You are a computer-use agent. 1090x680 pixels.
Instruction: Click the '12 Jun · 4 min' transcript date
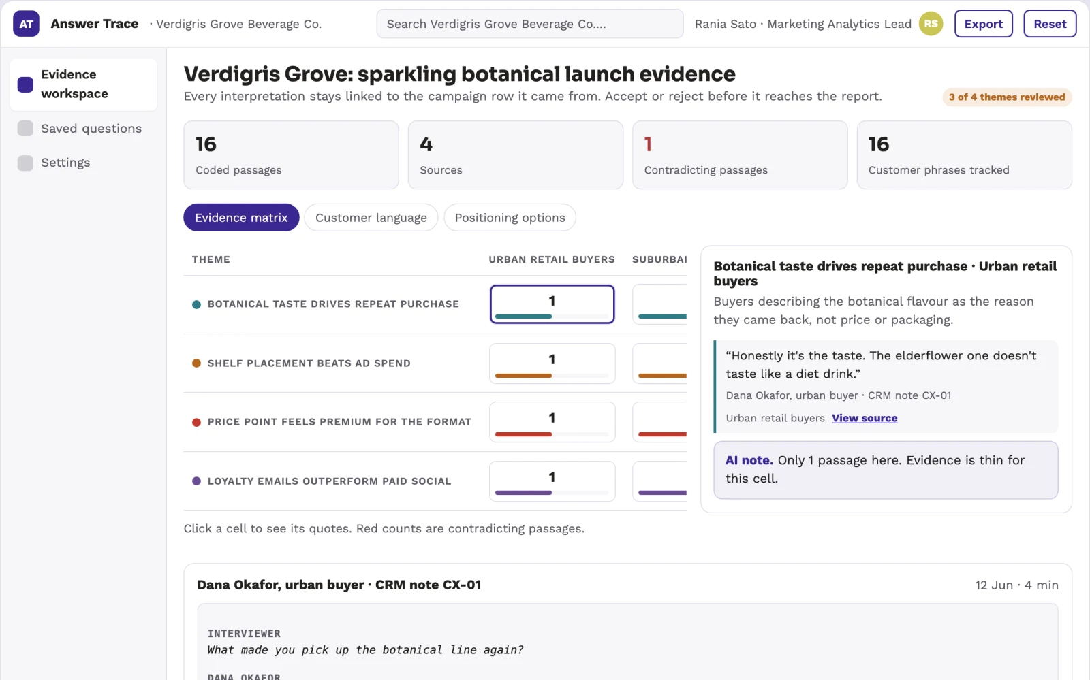click(x=1016, y=585)
